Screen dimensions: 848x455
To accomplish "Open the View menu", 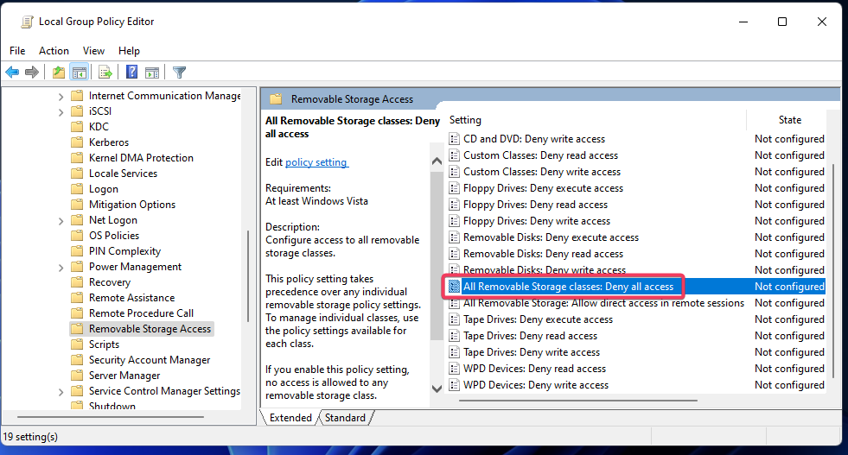I will pos(93,51).
